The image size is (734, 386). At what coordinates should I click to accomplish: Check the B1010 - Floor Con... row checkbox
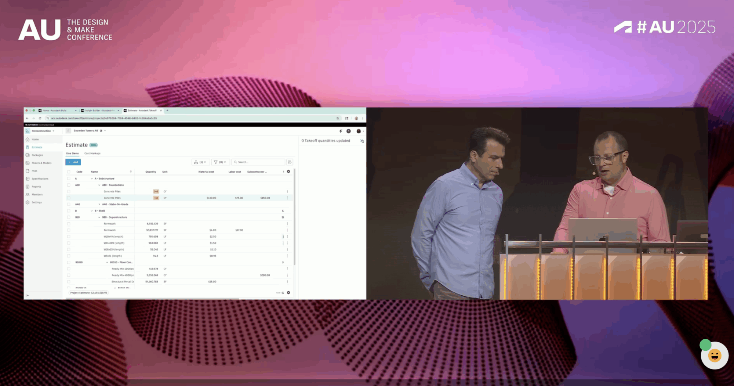pos(69,263)
